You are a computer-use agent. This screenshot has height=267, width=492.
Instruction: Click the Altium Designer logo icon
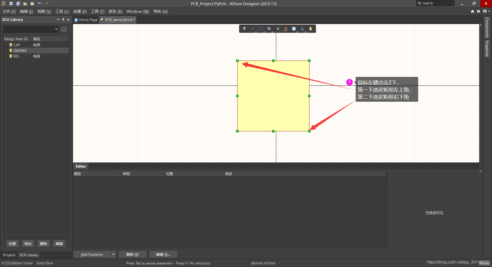[3, 3]
